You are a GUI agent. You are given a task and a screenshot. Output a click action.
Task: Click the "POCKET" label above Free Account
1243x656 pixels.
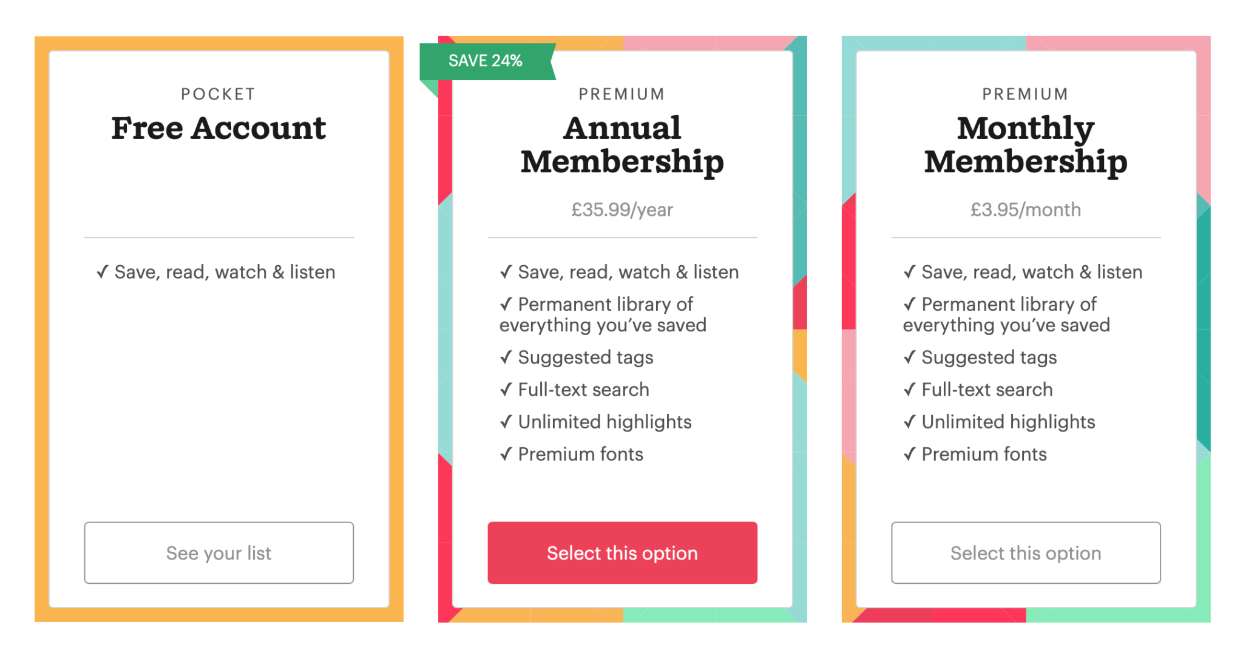(218, 94)
